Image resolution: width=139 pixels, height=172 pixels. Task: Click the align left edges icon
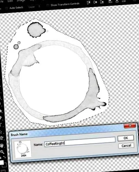(x=110, y=1)
